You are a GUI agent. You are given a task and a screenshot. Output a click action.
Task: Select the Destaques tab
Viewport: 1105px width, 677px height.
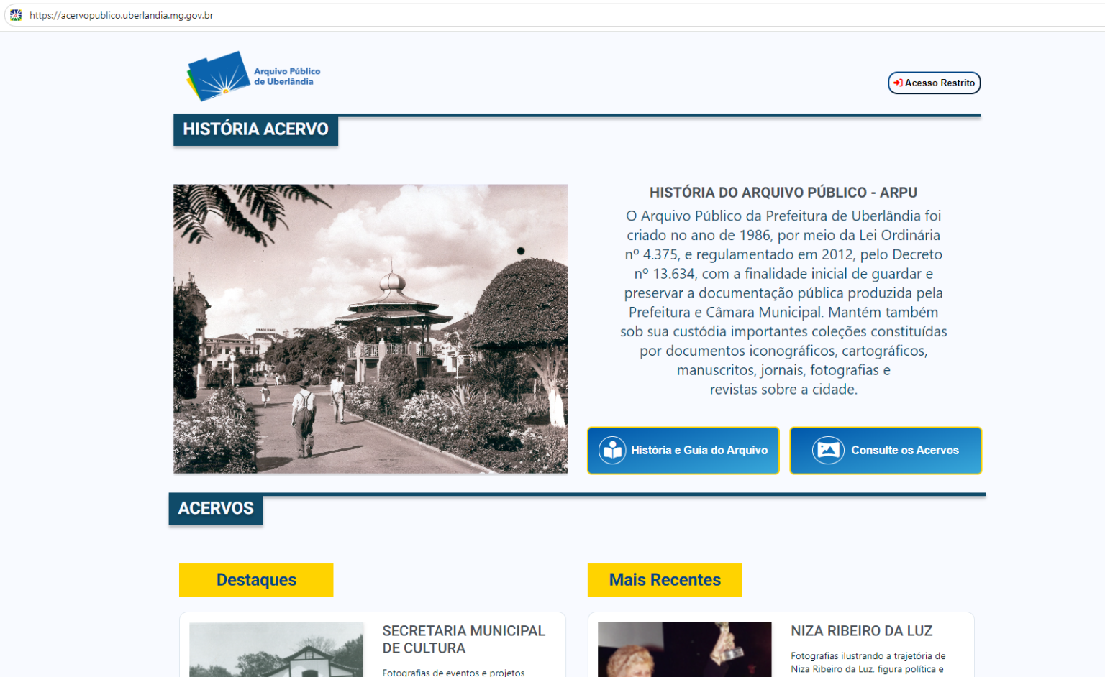coord(256,580)
